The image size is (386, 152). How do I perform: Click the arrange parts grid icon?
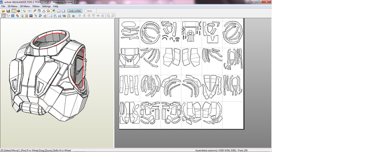55,16
